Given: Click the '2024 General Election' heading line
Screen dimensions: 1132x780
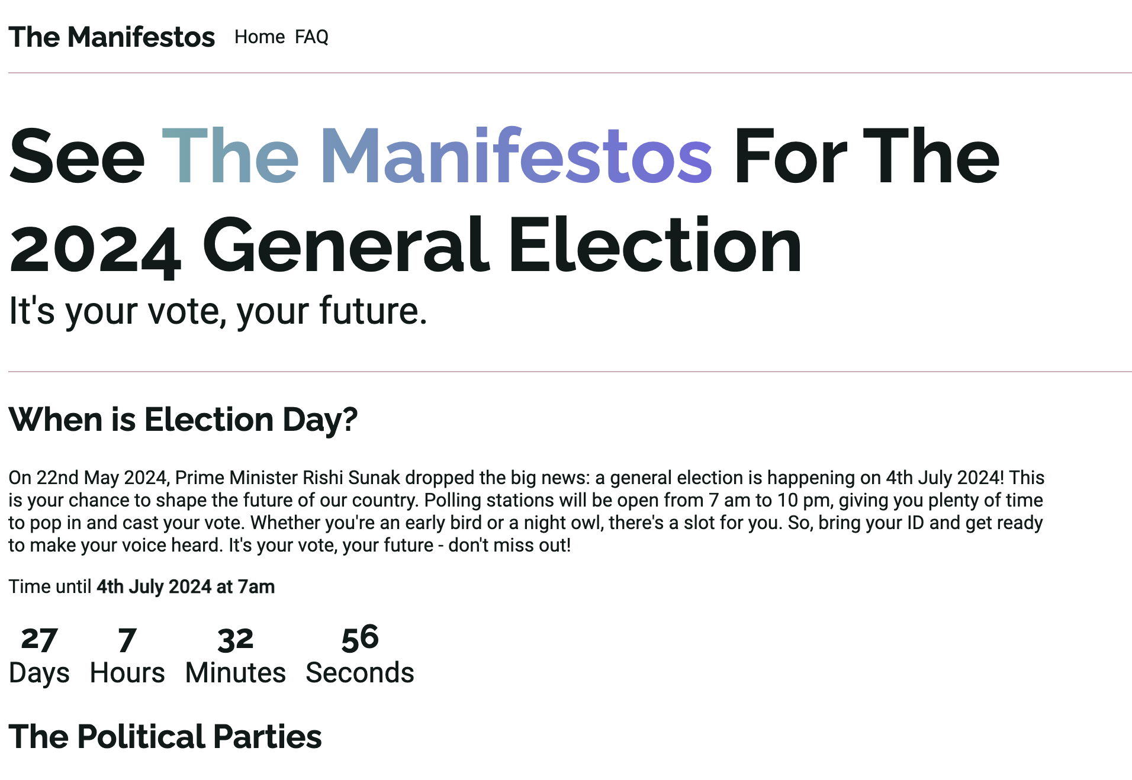Looking at the screenshot, I should pyautogui.click(x=406, y=246).
